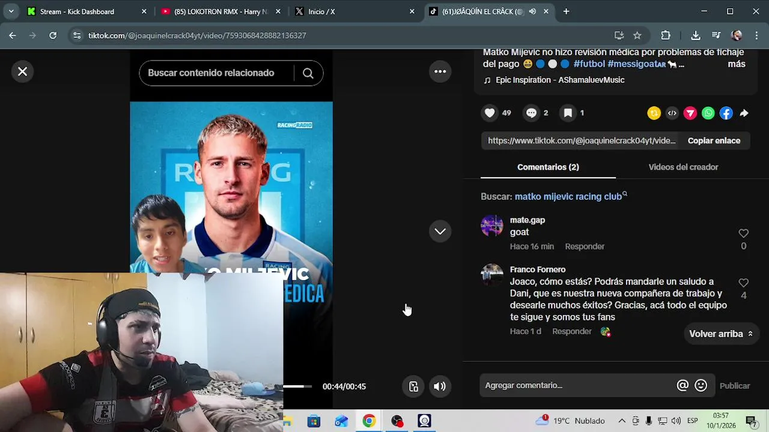Open browser extensions puzzle icon
The width and height of the screenshot is (769, 432).
[x=666, y=35]
